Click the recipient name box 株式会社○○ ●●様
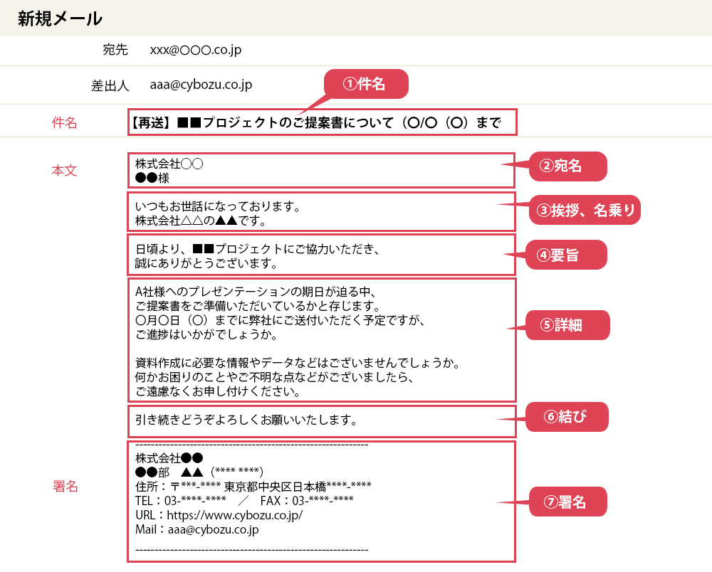Image resolution: width=712 pixels, height=572 pixels. (x=320, y=171)
